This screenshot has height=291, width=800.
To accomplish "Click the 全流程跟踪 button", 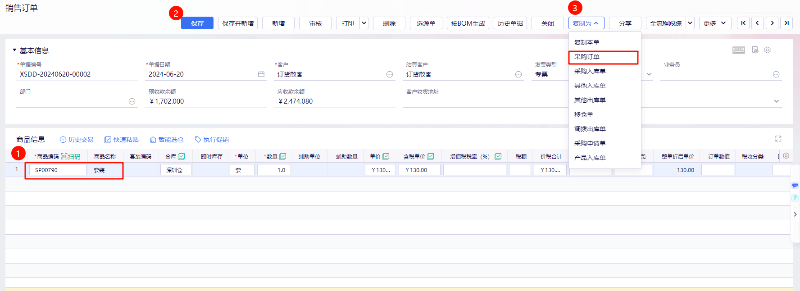I will coord(666,23).
